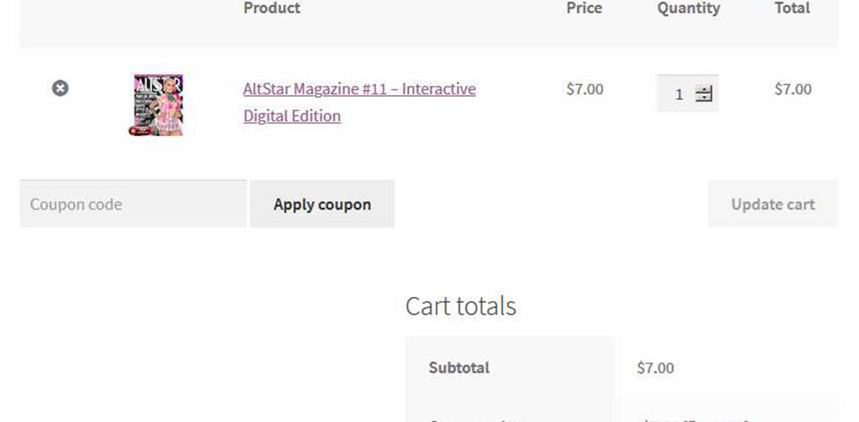Viewport: 859px width, 422px height.
Task: Click the $7.00 line total value
Action: [x=793, y=89]
